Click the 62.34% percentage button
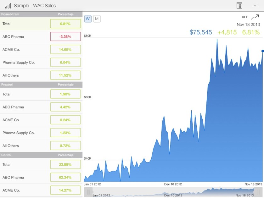This screenshot has width=264, height=198. tap(65, 178)
